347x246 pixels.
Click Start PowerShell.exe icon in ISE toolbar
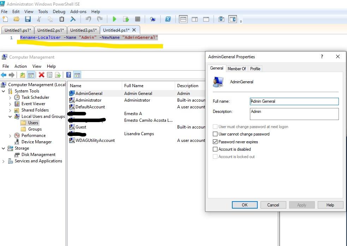tap(168, 19)
